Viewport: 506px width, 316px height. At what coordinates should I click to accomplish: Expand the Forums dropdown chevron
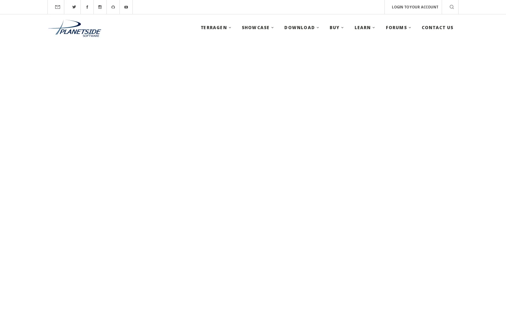[x=410, y=28]
